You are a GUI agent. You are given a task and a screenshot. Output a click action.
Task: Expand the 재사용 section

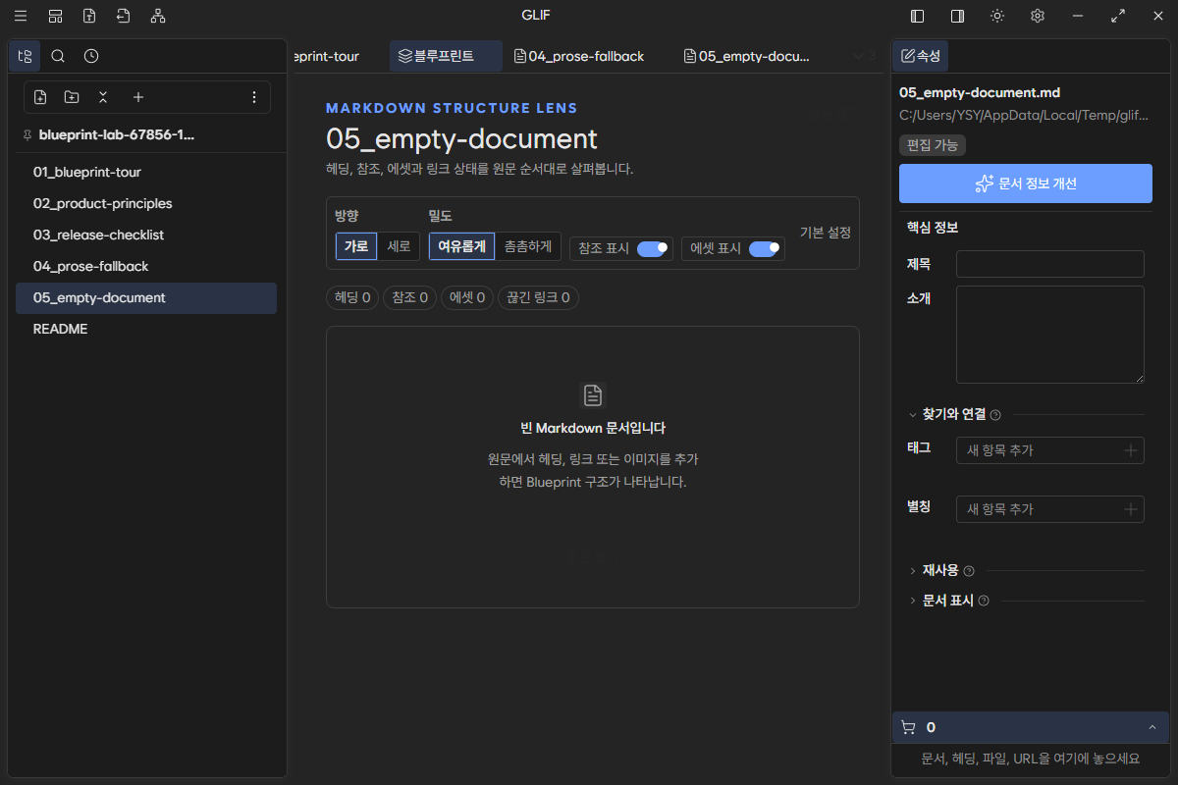pyautogui.click(x=913, y=571)
